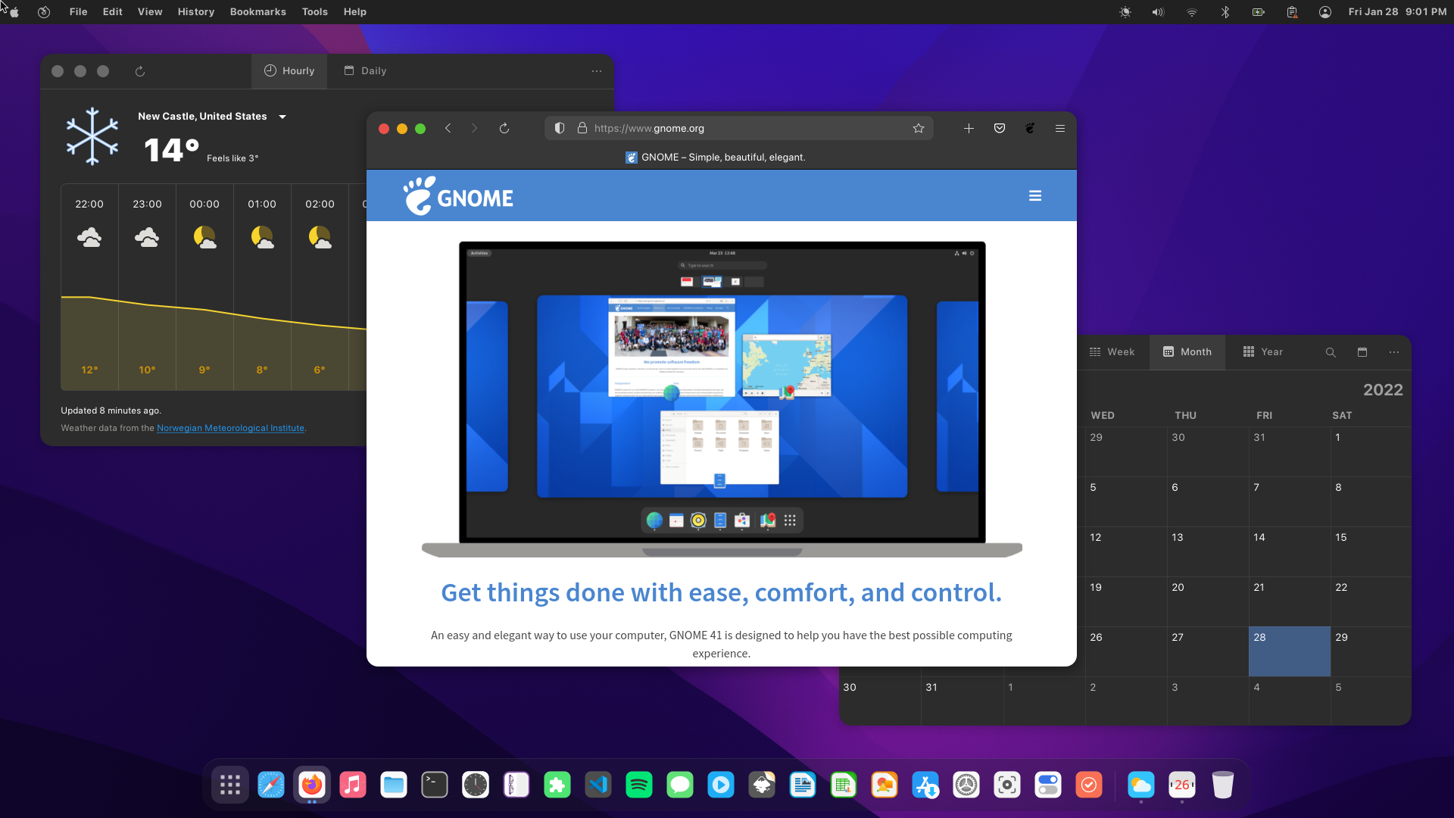Open the History menu
Screen dimensions: 1454x818
tap(196, 12)
